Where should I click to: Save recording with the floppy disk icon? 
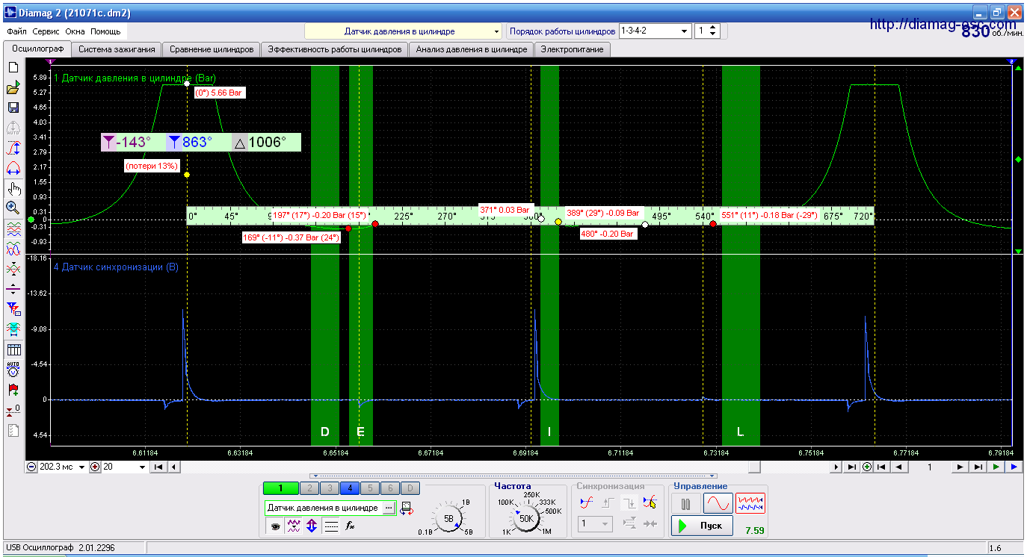[13, 108]
